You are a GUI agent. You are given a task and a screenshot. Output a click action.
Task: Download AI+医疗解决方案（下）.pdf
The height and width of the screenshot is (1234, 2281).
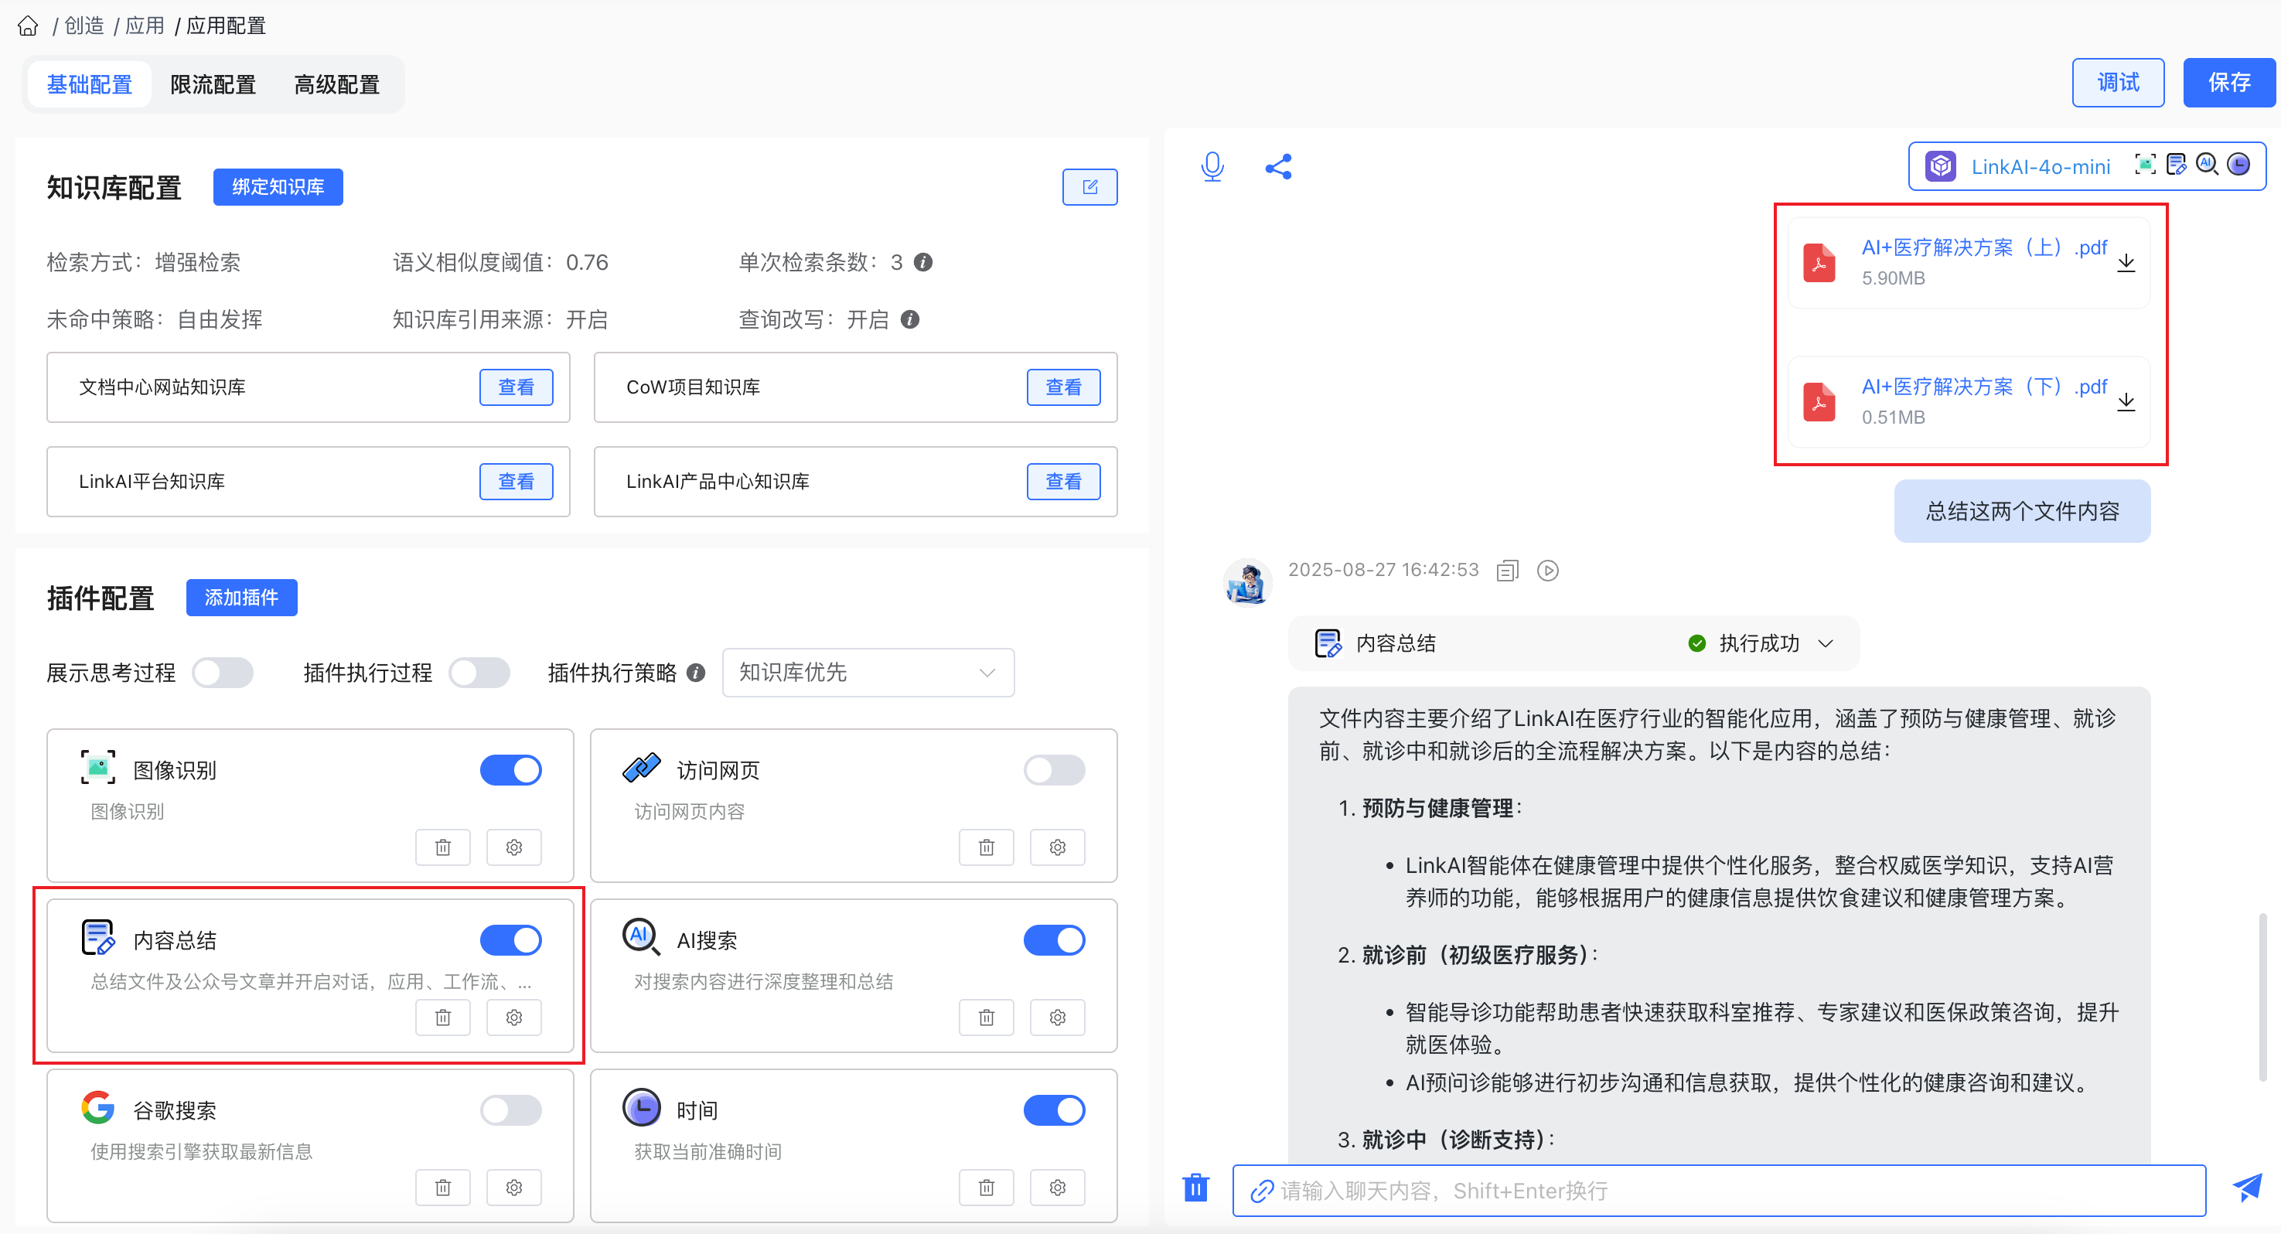tap(2126, 402)
